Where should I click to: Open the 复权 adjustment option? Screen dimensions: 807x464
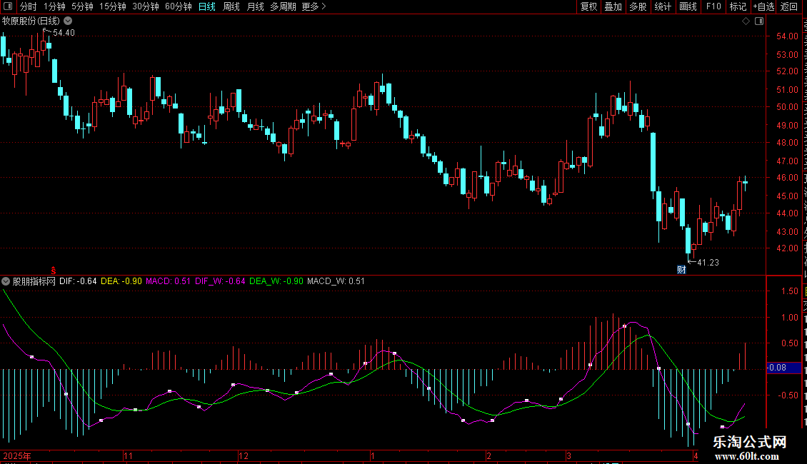(588, 6)
